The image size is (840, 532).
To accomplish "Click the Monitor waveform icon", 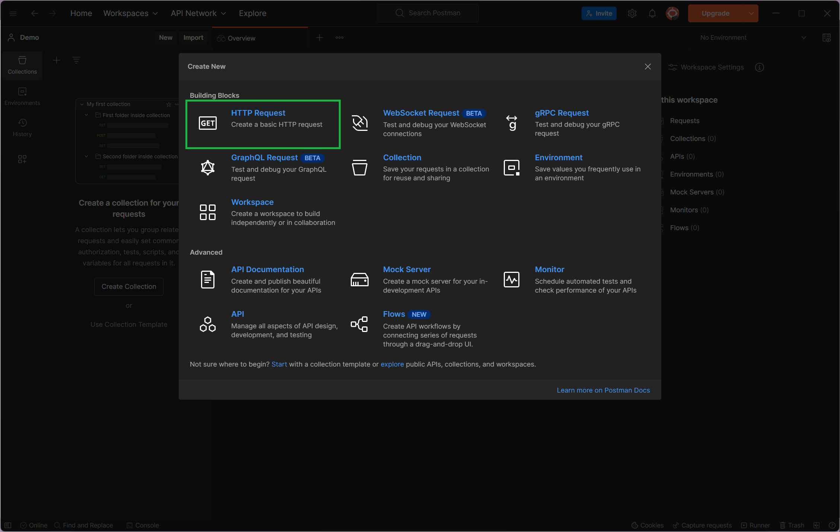I will pos(512,280).
